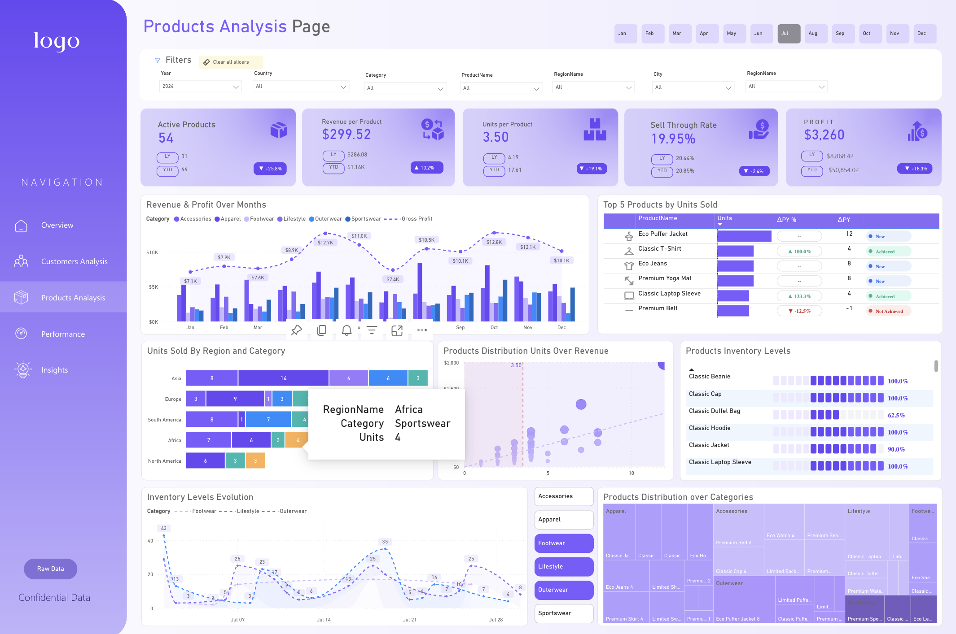
Task: Click the filter funnel icon beside Filters
Action: click(x=158, y=60)
